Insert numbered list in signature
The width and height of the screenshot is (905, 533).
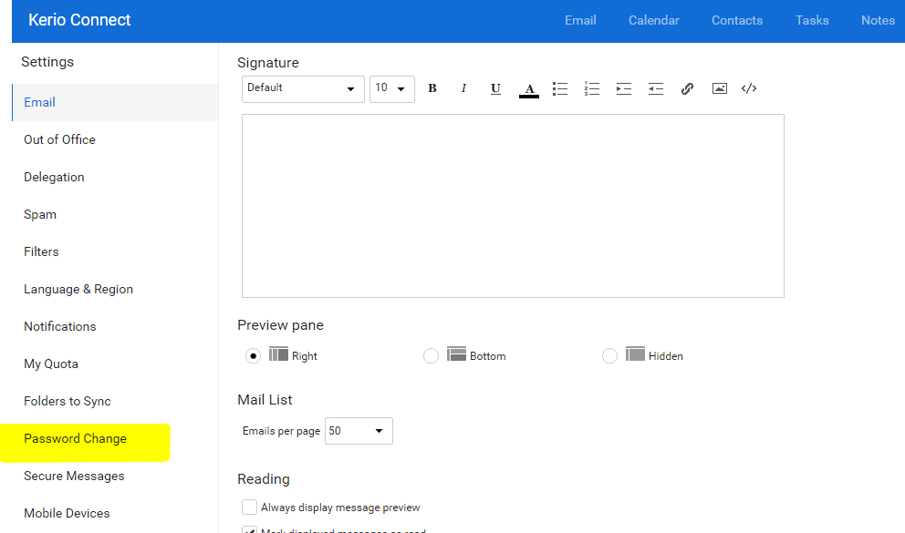pyautogui.click(x=592, y=88)
